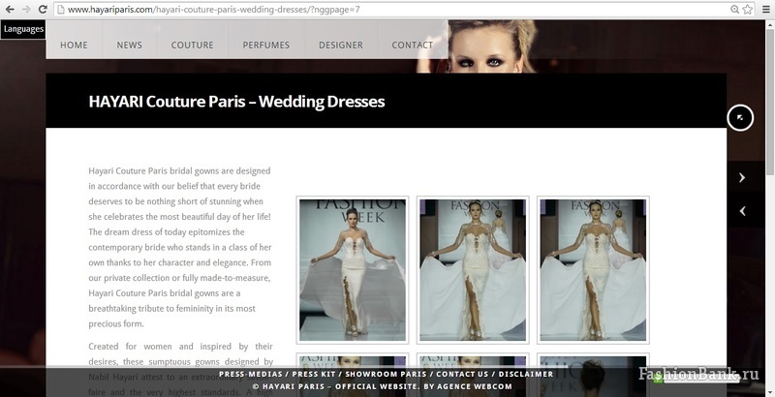This screenshot has height=397, width=775.
Task: Click the CONTACT US footer link
Action: click(x=462, y=375)
